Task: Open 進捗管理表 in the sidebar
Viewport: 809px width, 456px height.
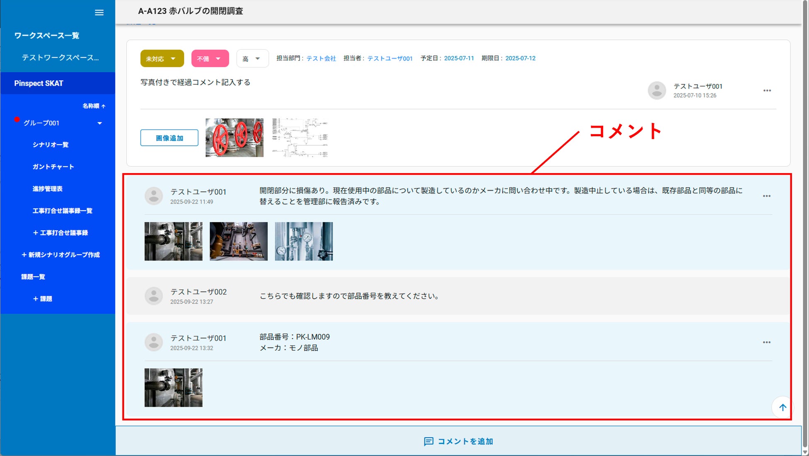Action: (x=48, y=189)
